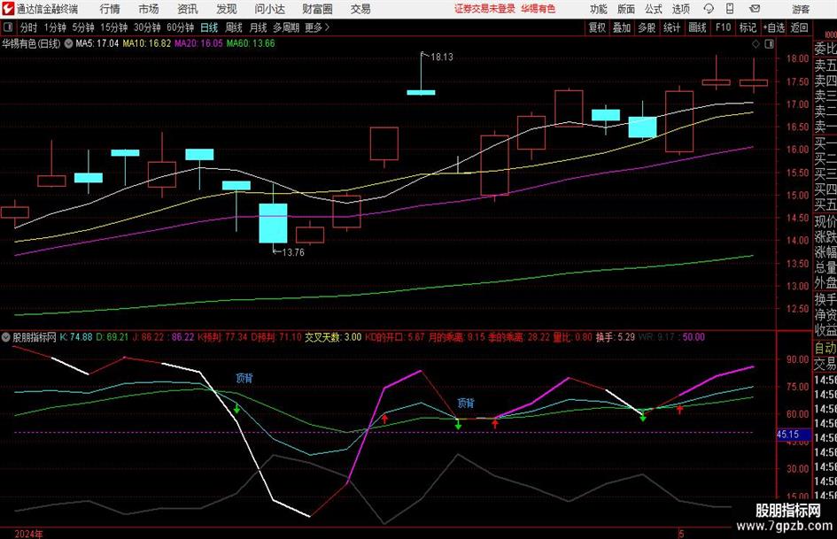Click the customer service headset icon
Screen dimensions: 837x539
click(709, 9)
